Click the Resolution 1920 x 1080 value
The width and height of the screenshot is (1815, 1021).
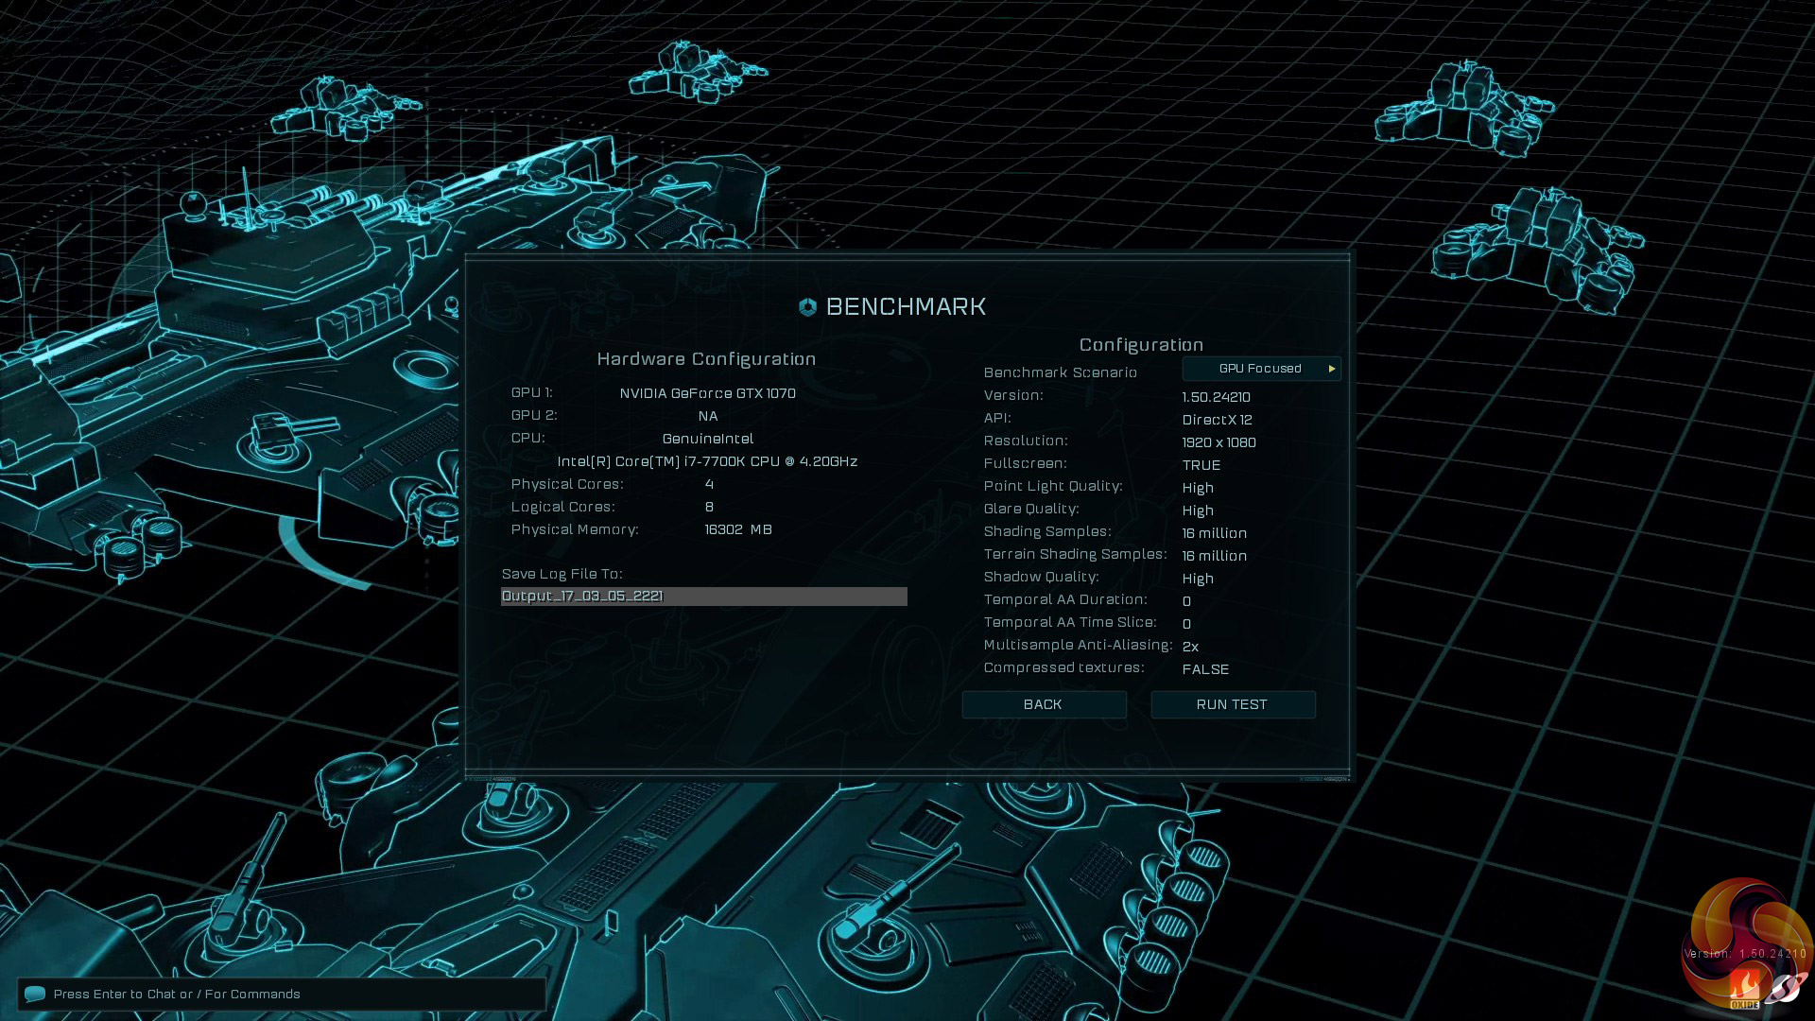point(1219,442)
